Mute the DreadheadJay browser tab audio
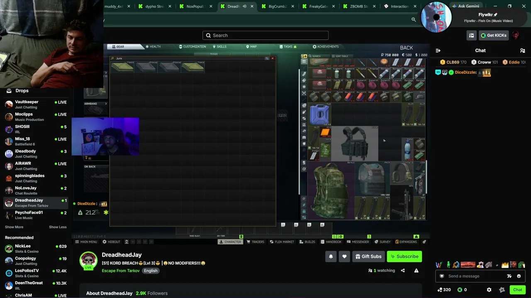The height and width of the screenshot is (298, 531). point(244,6)
